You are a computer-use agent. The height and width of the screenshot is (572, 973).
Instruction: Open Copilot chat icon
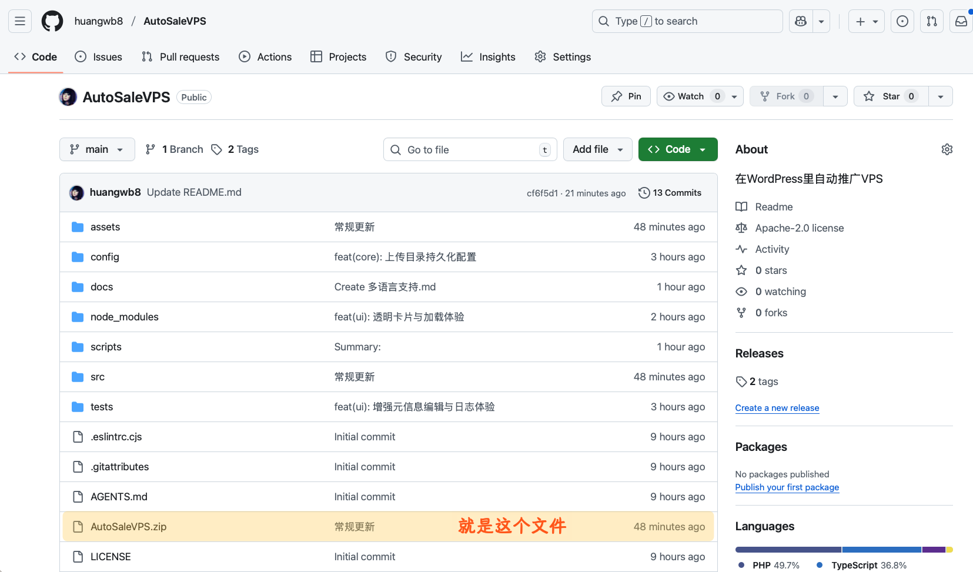[801, 21]
